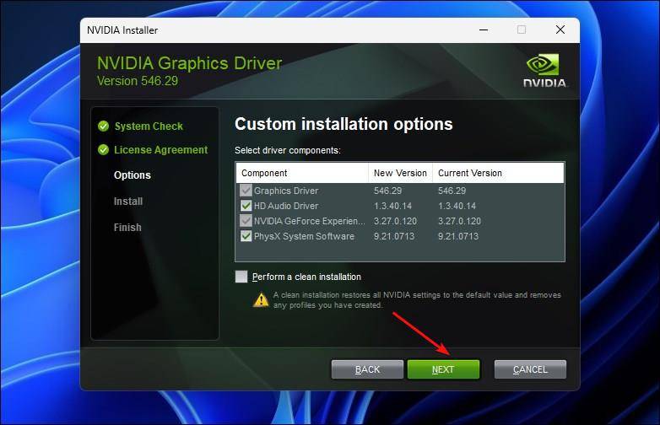Click the System Check green checkmark icon
This screenshot has height=425, width=660.
click(103, 126)
